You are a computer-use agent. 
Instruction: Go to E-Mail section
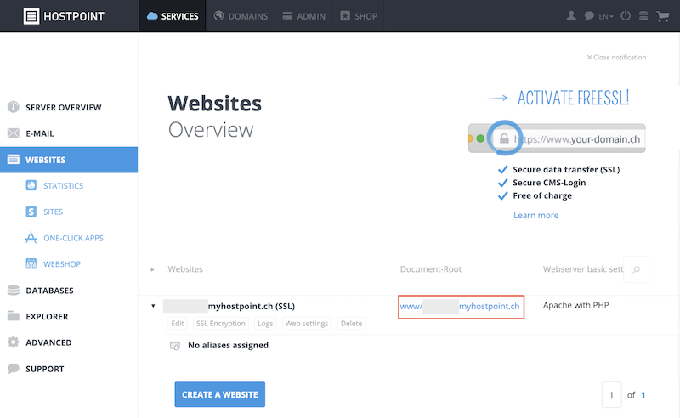pos(40,133)
